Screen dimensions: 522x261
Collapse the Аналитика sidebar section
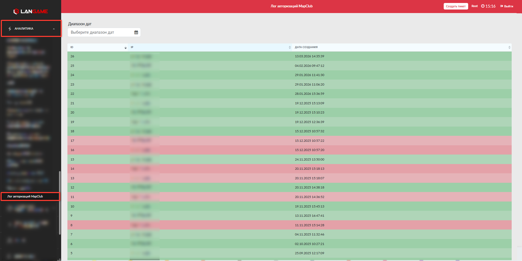click(x=32, y=29)
